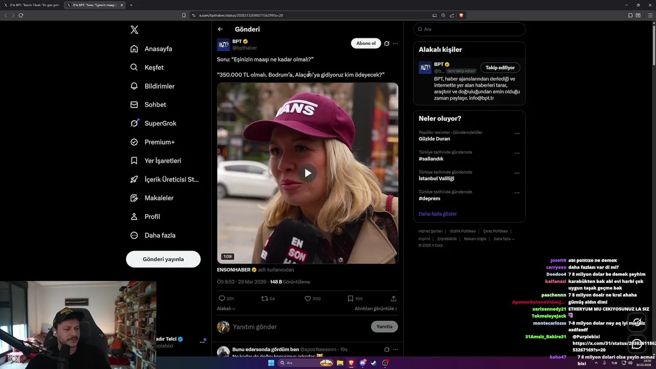Click the Ara search box on X
The image size is (656, 369).
pyautogui.click(x=469, y=29)
